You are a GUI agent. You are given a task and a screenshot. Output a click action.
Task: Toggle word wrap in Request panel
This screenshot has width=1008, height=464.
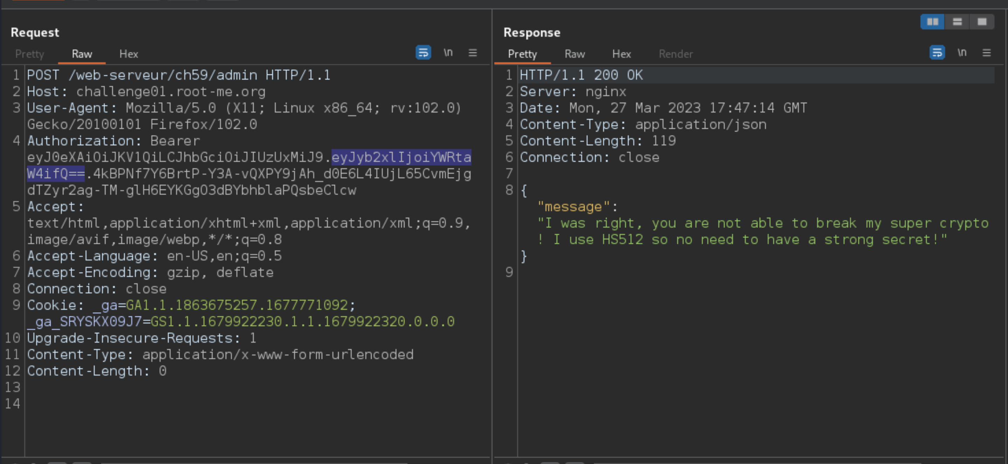coord(423,52)
